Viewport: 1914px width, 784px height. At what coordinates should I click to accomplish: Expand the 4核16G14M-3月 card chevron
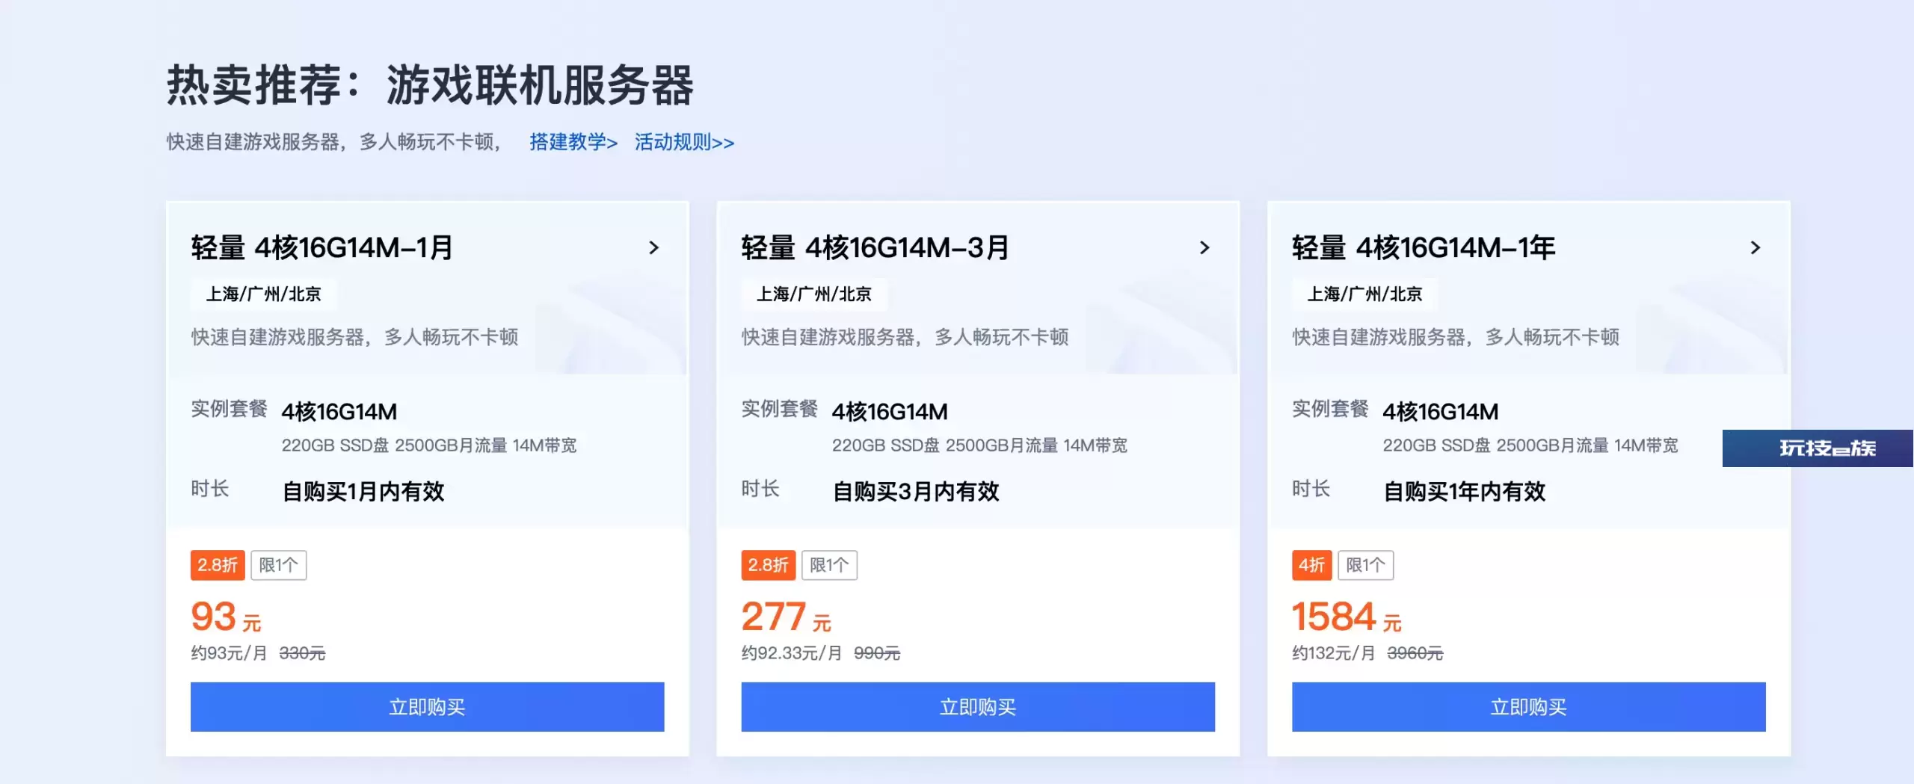[x=1204, y=247]
